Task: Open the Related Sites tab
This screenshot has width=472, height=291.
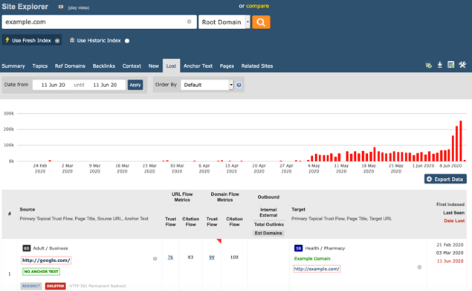Action: [257, 65]
